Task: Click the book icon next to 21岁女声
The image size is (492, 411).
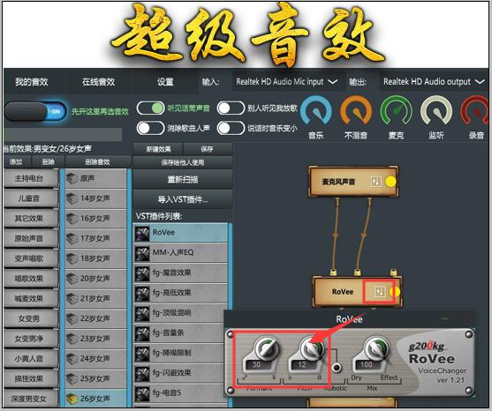Action: [72, 298]
